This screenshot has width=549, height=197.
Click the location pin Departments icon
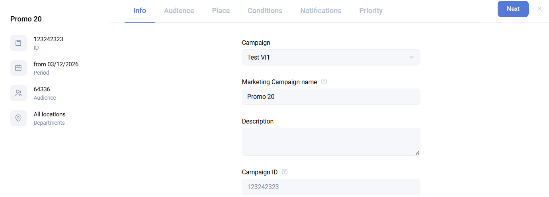18,118
